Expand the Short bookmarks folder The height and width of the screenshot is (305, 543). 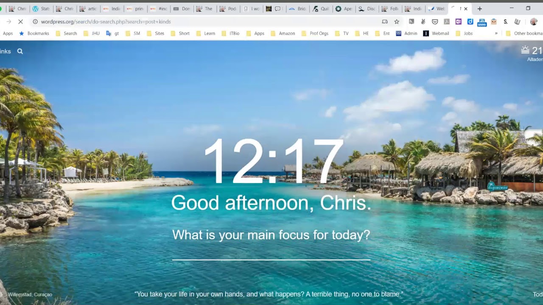[x=180, y=33]
